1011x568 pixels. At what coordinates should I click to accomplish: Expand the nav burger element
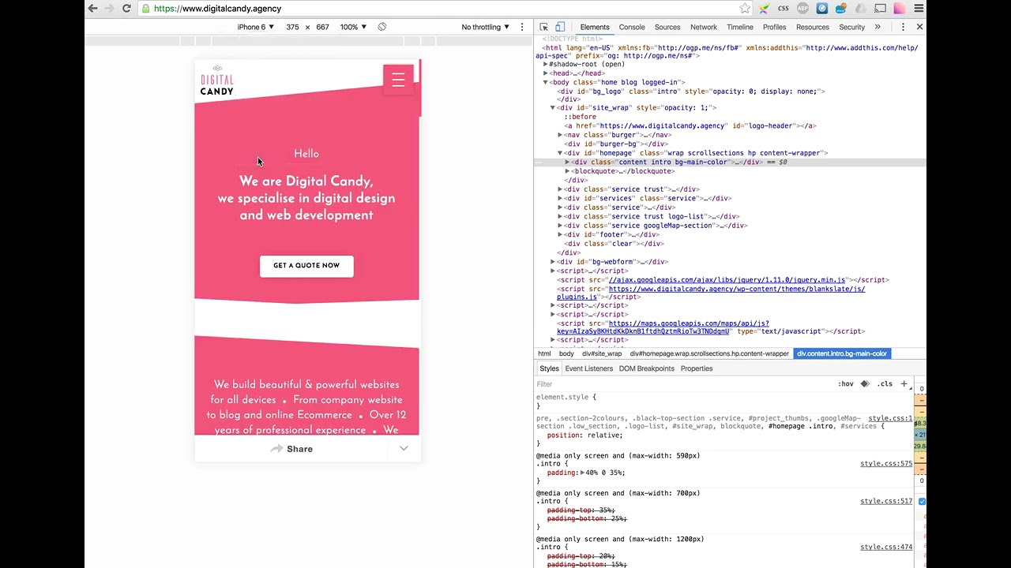[x=560, y=135]
